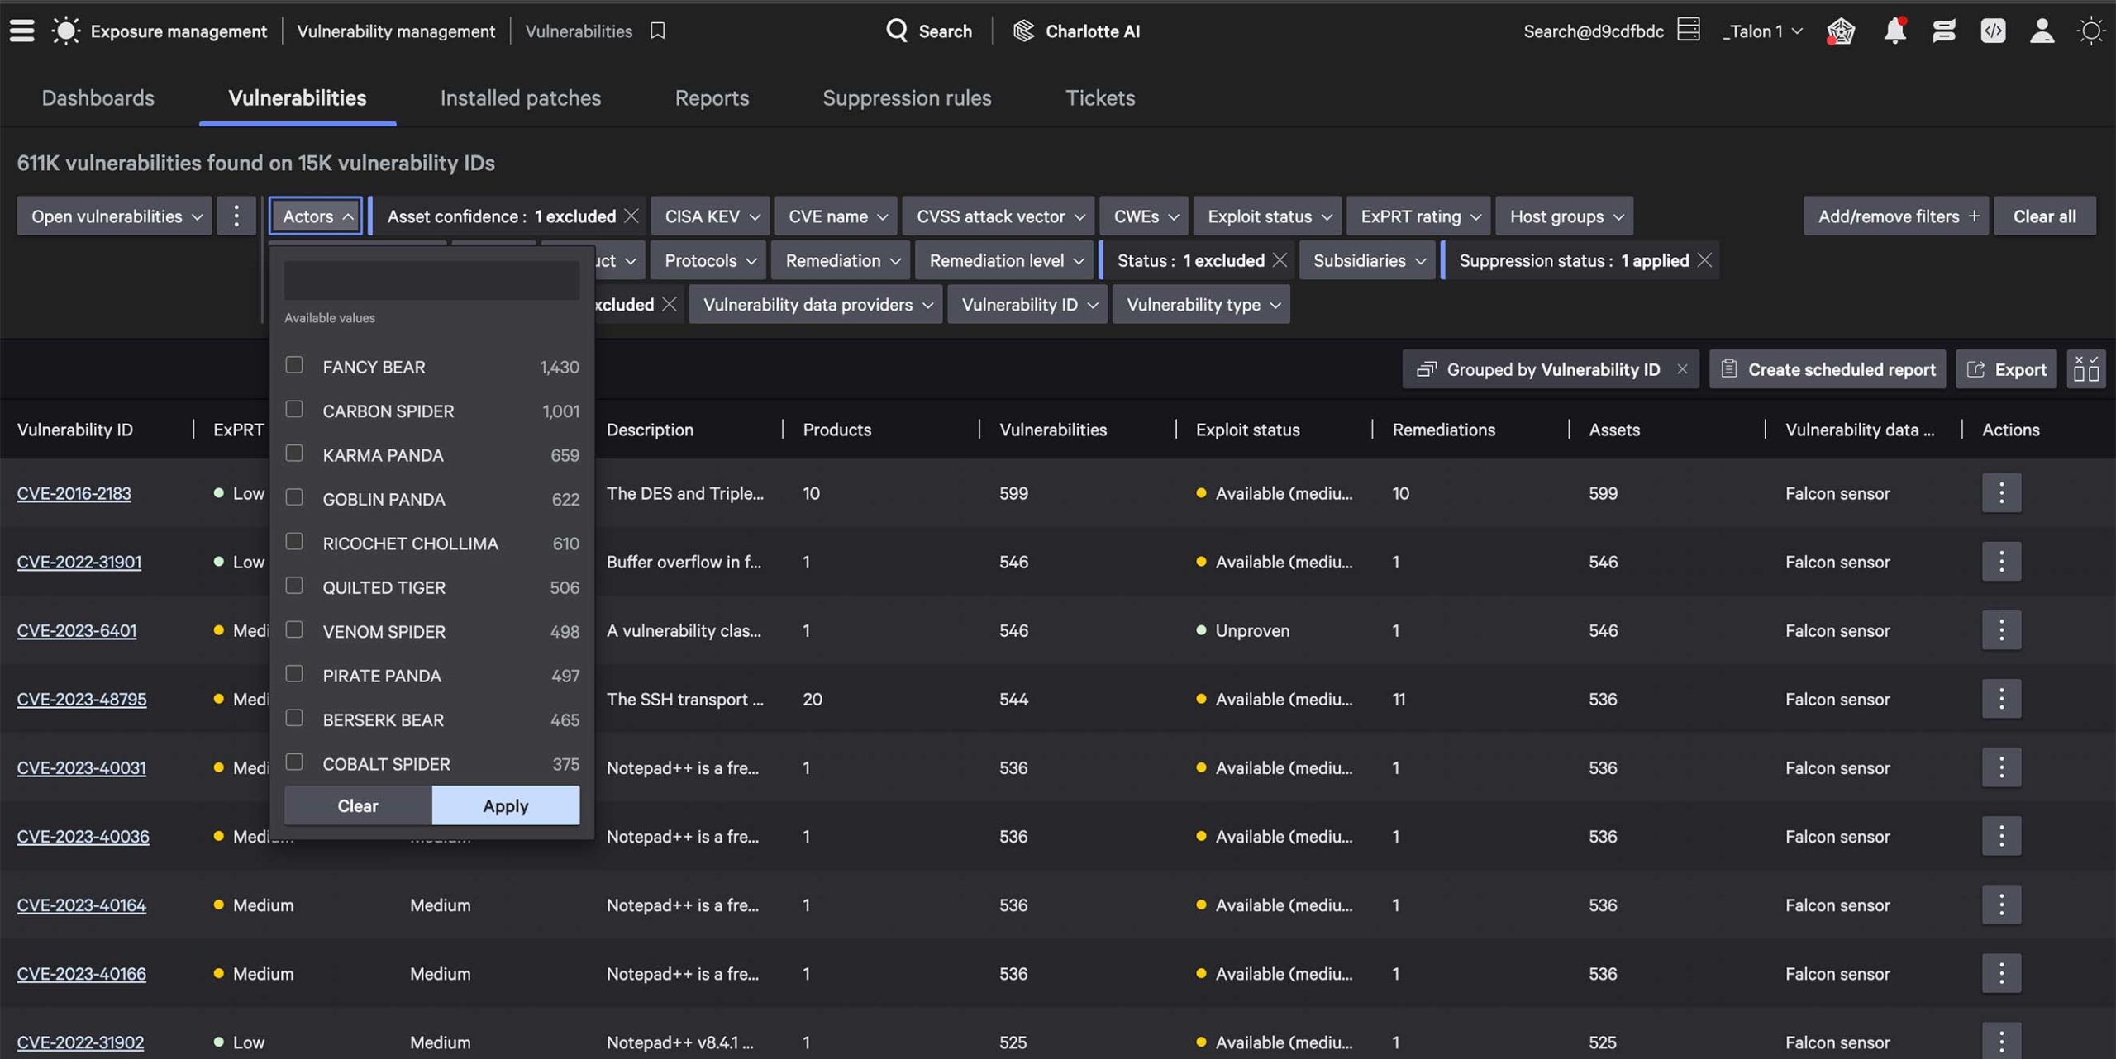Screen dimensions: 2116x1059
Task: Switch to the Suppression rules tab
Action: (x=907, y=97)
